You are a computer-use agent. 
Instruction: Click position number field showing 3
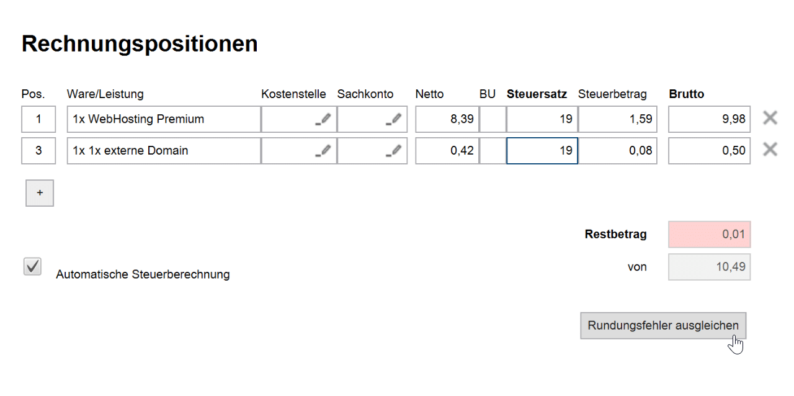(x=38, y=151)
